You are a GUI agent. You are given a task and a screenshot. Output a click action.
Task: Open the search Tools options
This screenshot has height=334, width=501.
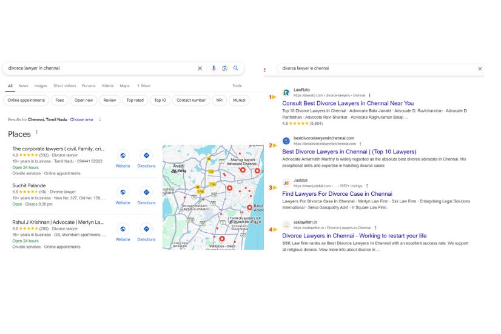(x=237, y=86)
